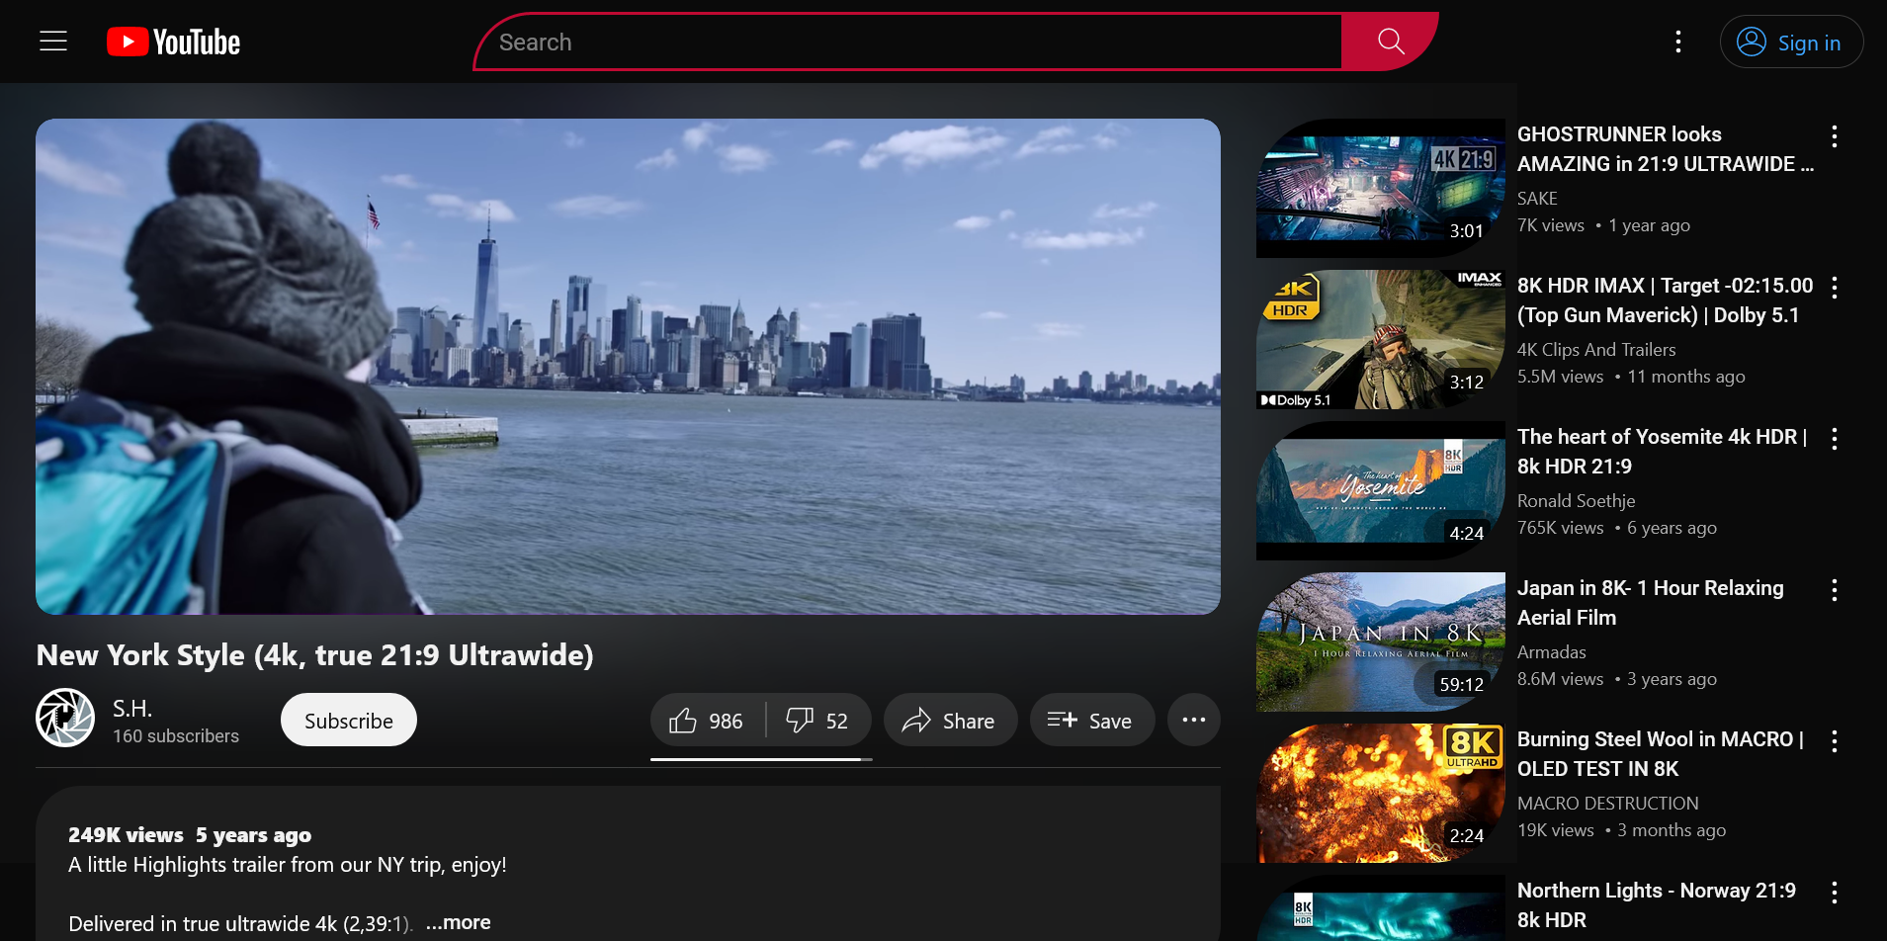Open options menu for Northern Lights video

pyautogui.click(x=1834, y=893)
